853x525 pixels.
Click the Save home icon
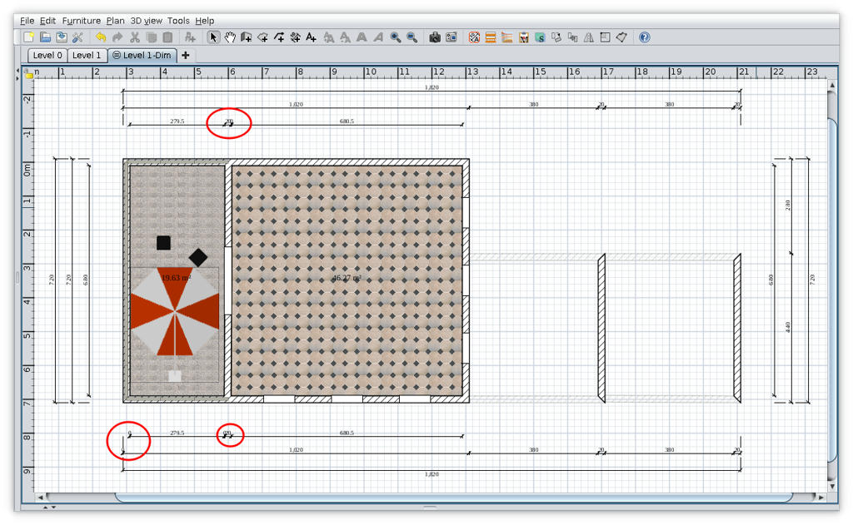click(62, 37)
